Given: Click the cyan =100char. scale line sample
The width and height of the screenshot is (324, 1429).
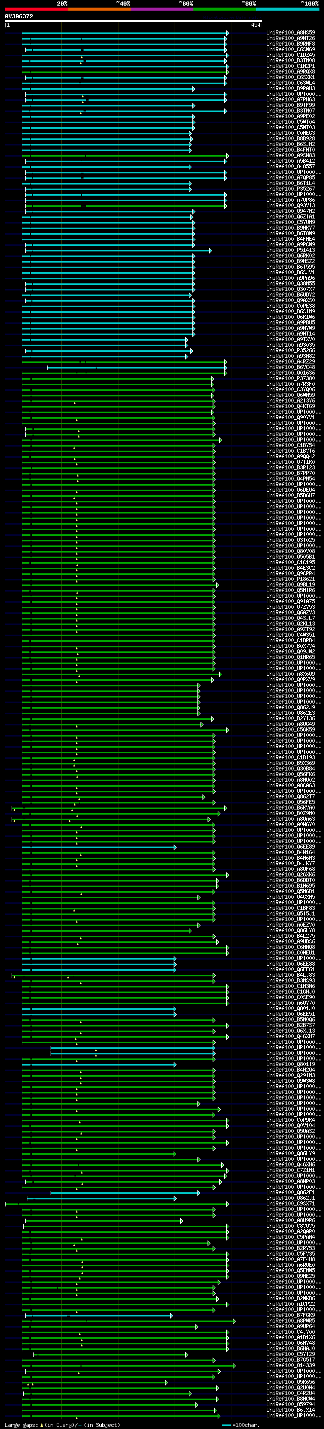Looking at the screenshot, I should pos(226,1425).
